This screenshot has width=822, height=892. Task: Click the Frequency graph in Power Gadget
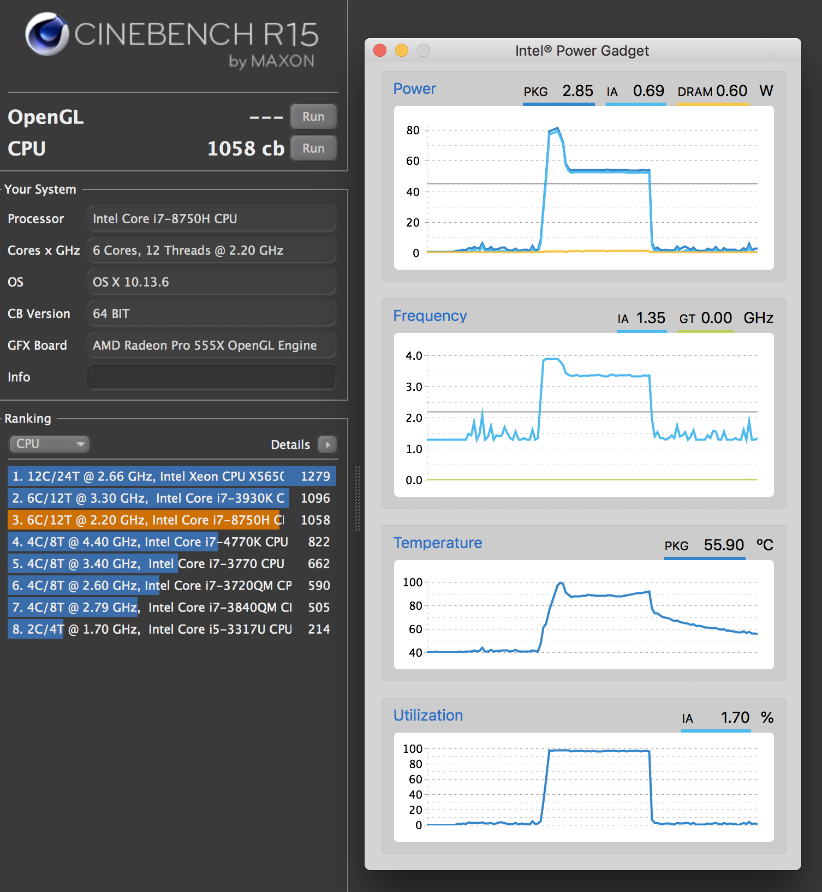(x=584, y=415)
